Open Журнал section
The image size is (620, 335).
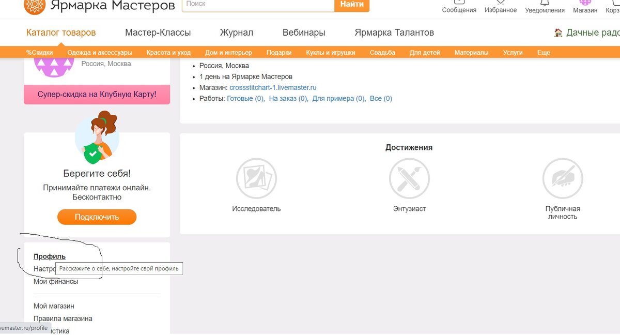coord(237,33)
